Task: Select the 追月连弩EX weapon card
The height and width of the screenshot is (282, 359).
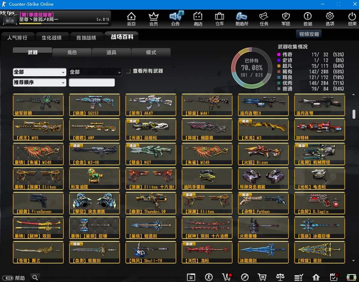Action: tap(263, 105)
